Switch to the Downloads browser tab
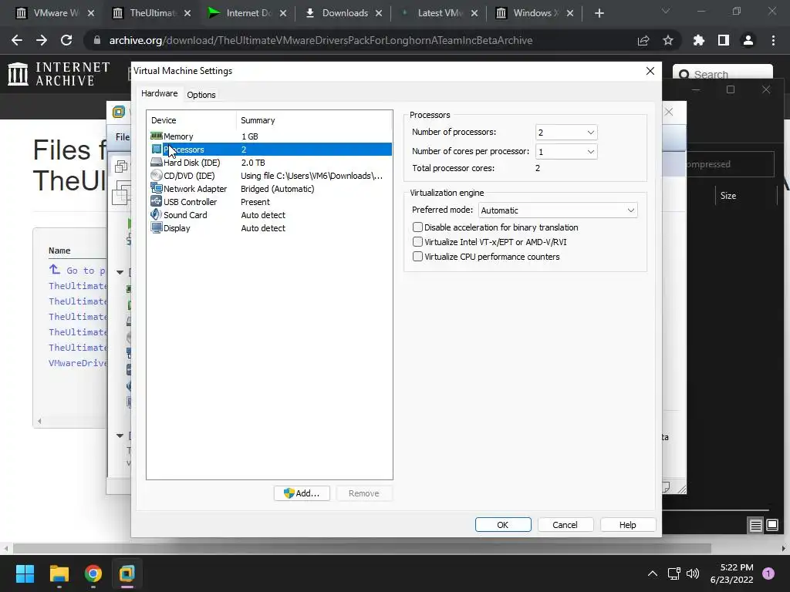Viewport: 790px width, 592px height. coord(345,13)
